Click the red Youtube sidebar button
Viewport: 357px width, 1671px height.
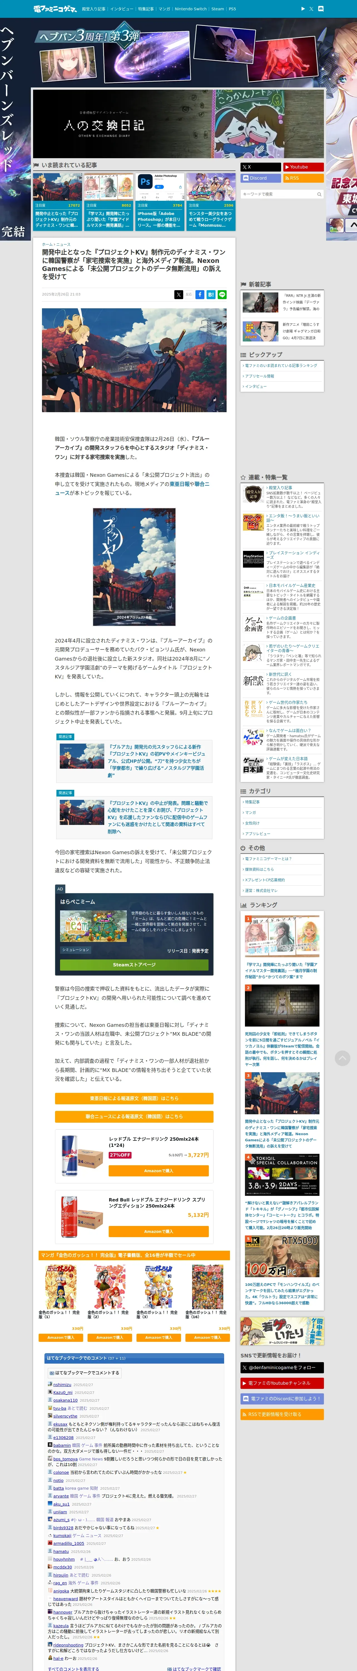point(303,167)
